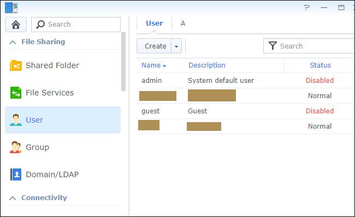Focus the sidebar Search field

tap(76, 25)
